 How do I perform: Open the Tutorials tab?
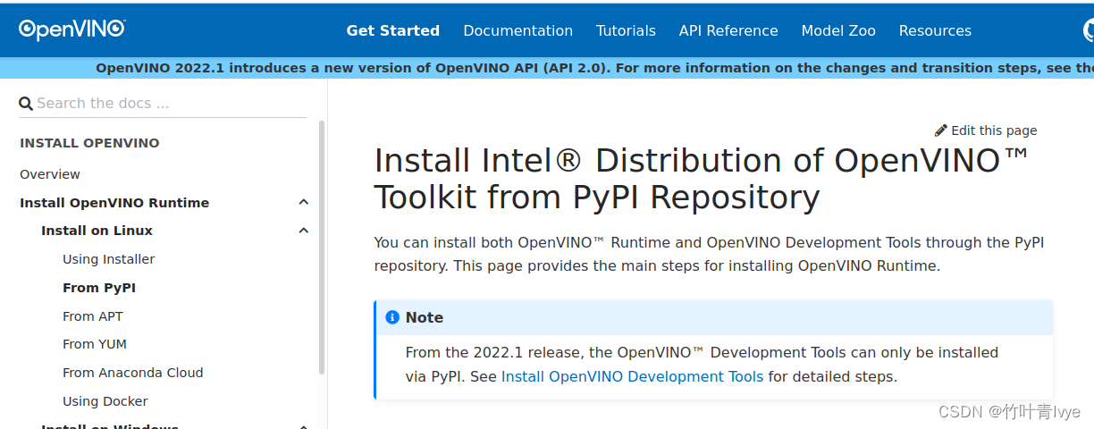[627, 30]
